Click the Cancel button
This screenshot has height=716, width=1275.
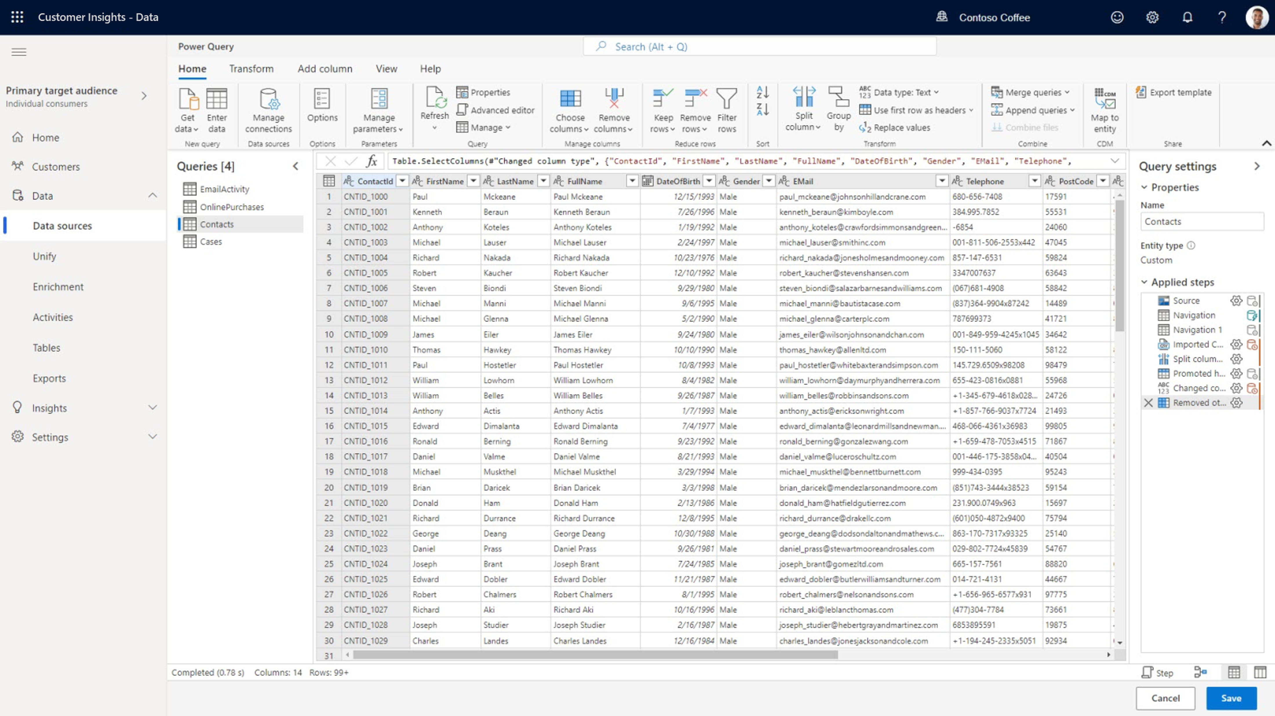tap(1165, 698)
